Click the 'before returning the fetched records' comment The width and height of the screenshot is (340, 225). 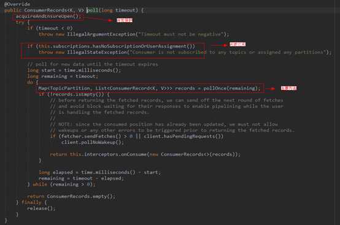[166, 101]
